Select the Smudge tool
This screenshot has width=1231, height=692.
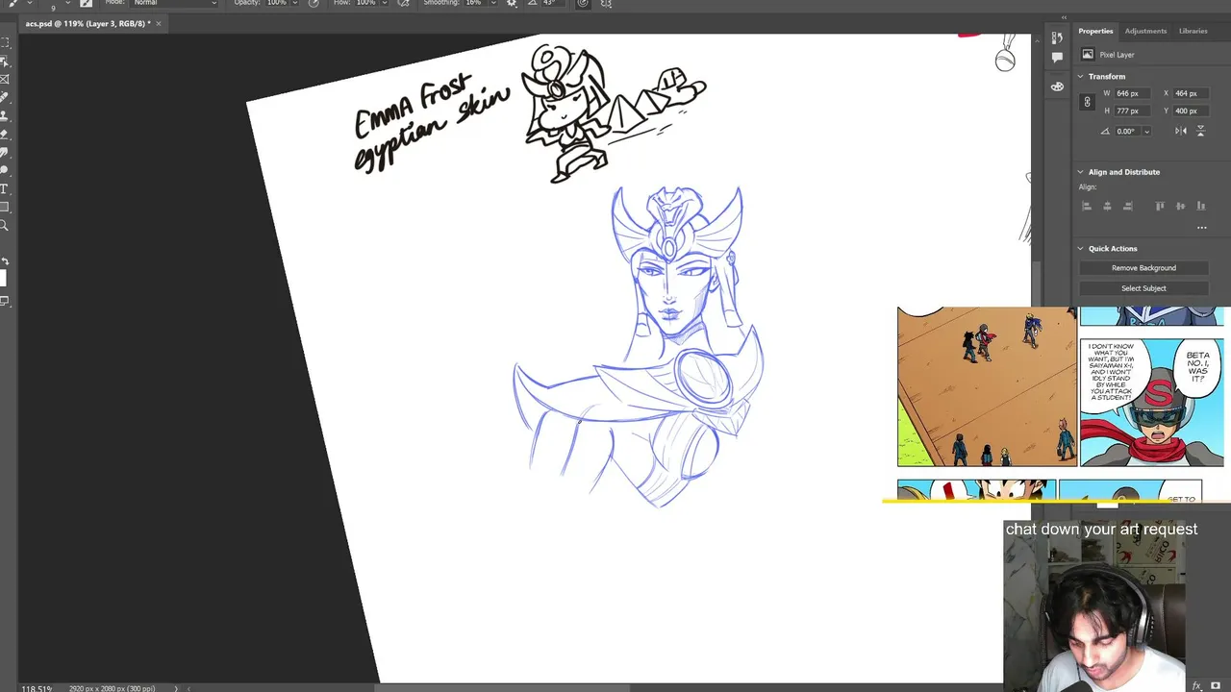[4, 153]
